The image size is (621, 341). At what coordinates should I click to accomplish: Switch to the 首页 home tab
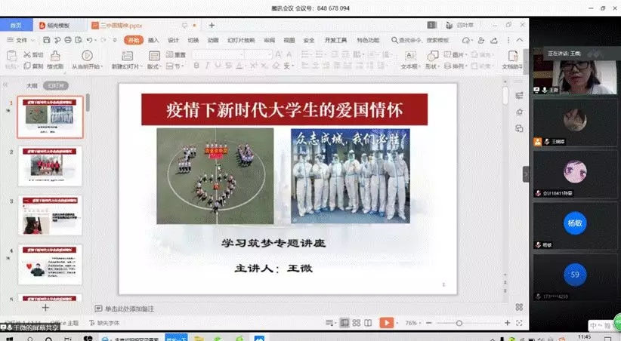click(16, 25)
